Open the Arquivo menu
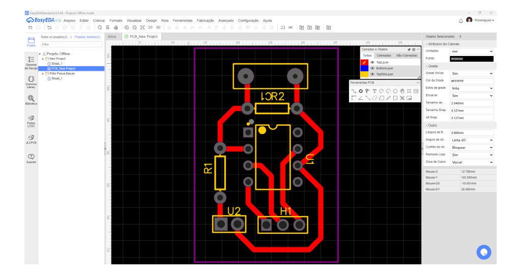 [x=69, y=20]
